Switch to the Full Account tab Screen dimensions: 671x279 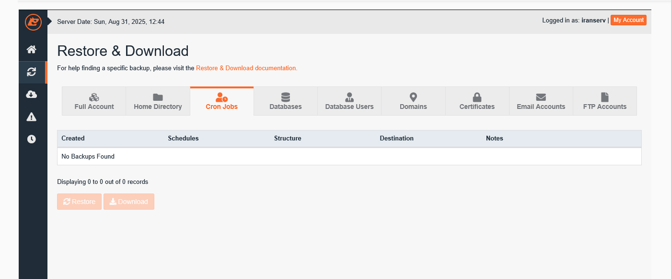coord(94,101)
